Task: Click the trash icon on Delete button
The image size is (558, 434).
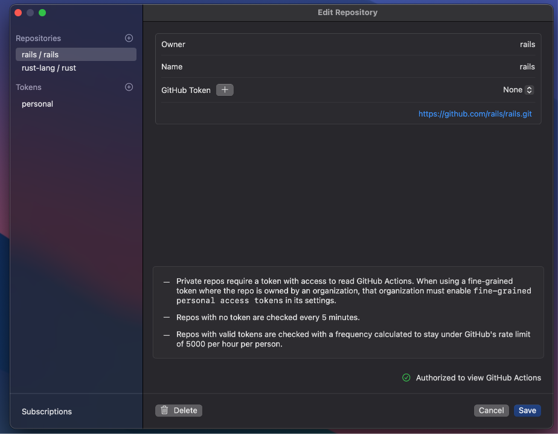Action: point(164,410)
